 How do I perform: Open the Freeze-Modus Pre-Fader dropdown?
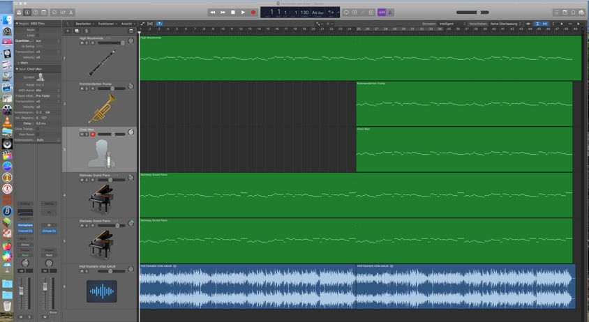[x=47, y=95]
